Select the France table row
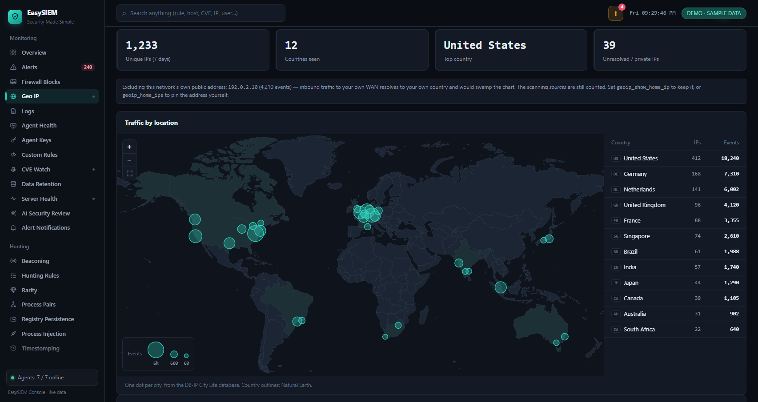This screenshot has width=758, height=402. pyautogui.click(x=675, y=221)
